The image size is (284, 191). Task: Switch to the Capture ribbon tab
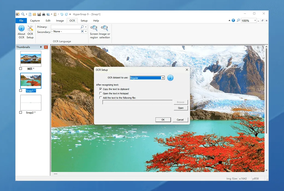pyautogui.click(x=35, y=20)
